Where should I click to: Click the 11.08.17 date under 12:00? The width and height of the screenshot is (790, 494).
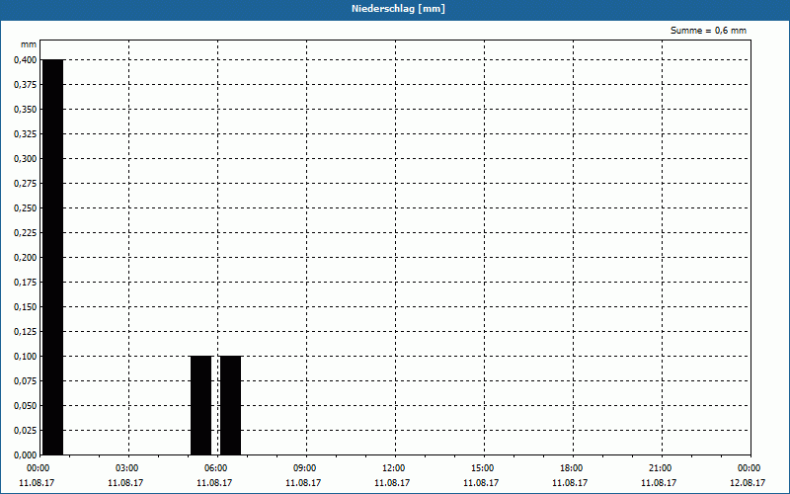coord(392,483)
